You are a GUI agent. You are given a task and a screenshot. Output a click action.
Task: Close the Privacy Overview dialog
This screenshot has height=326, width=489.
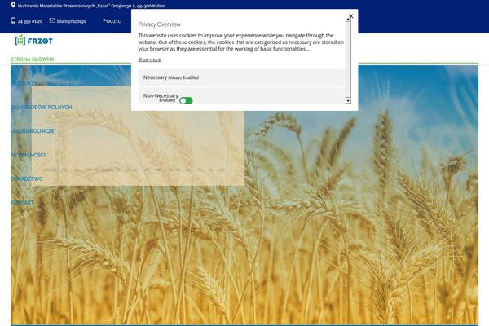point(350,16)
